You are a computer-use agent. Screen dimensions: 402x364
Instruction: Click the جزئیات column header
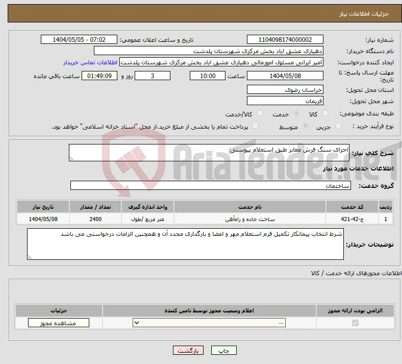tap(59, 310)
